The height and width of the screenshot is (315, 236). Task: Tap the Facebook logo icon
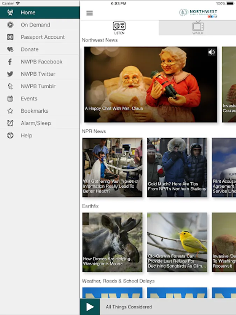click(x=10, y=62)
